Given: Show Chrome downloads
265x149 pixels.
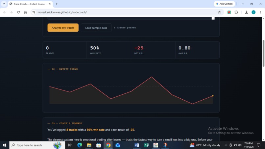Looking at the screenshot, I should pyautogui.click(x=246, y=12).
